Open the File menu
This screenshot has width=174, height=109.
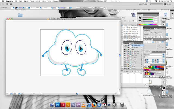pos(16,1)
